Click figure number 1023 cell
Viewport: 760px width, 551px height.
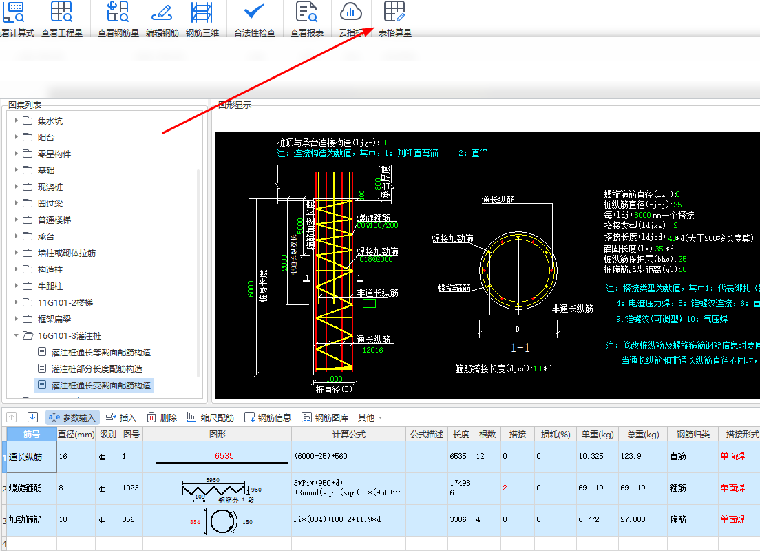pos(131,488)
